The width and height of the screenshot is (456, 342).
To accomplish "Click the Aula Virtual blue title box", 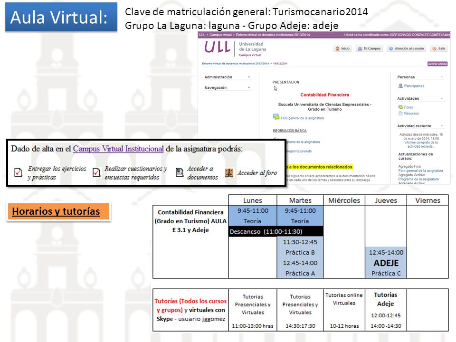I will pyautogui.click(x=61, y=17).
